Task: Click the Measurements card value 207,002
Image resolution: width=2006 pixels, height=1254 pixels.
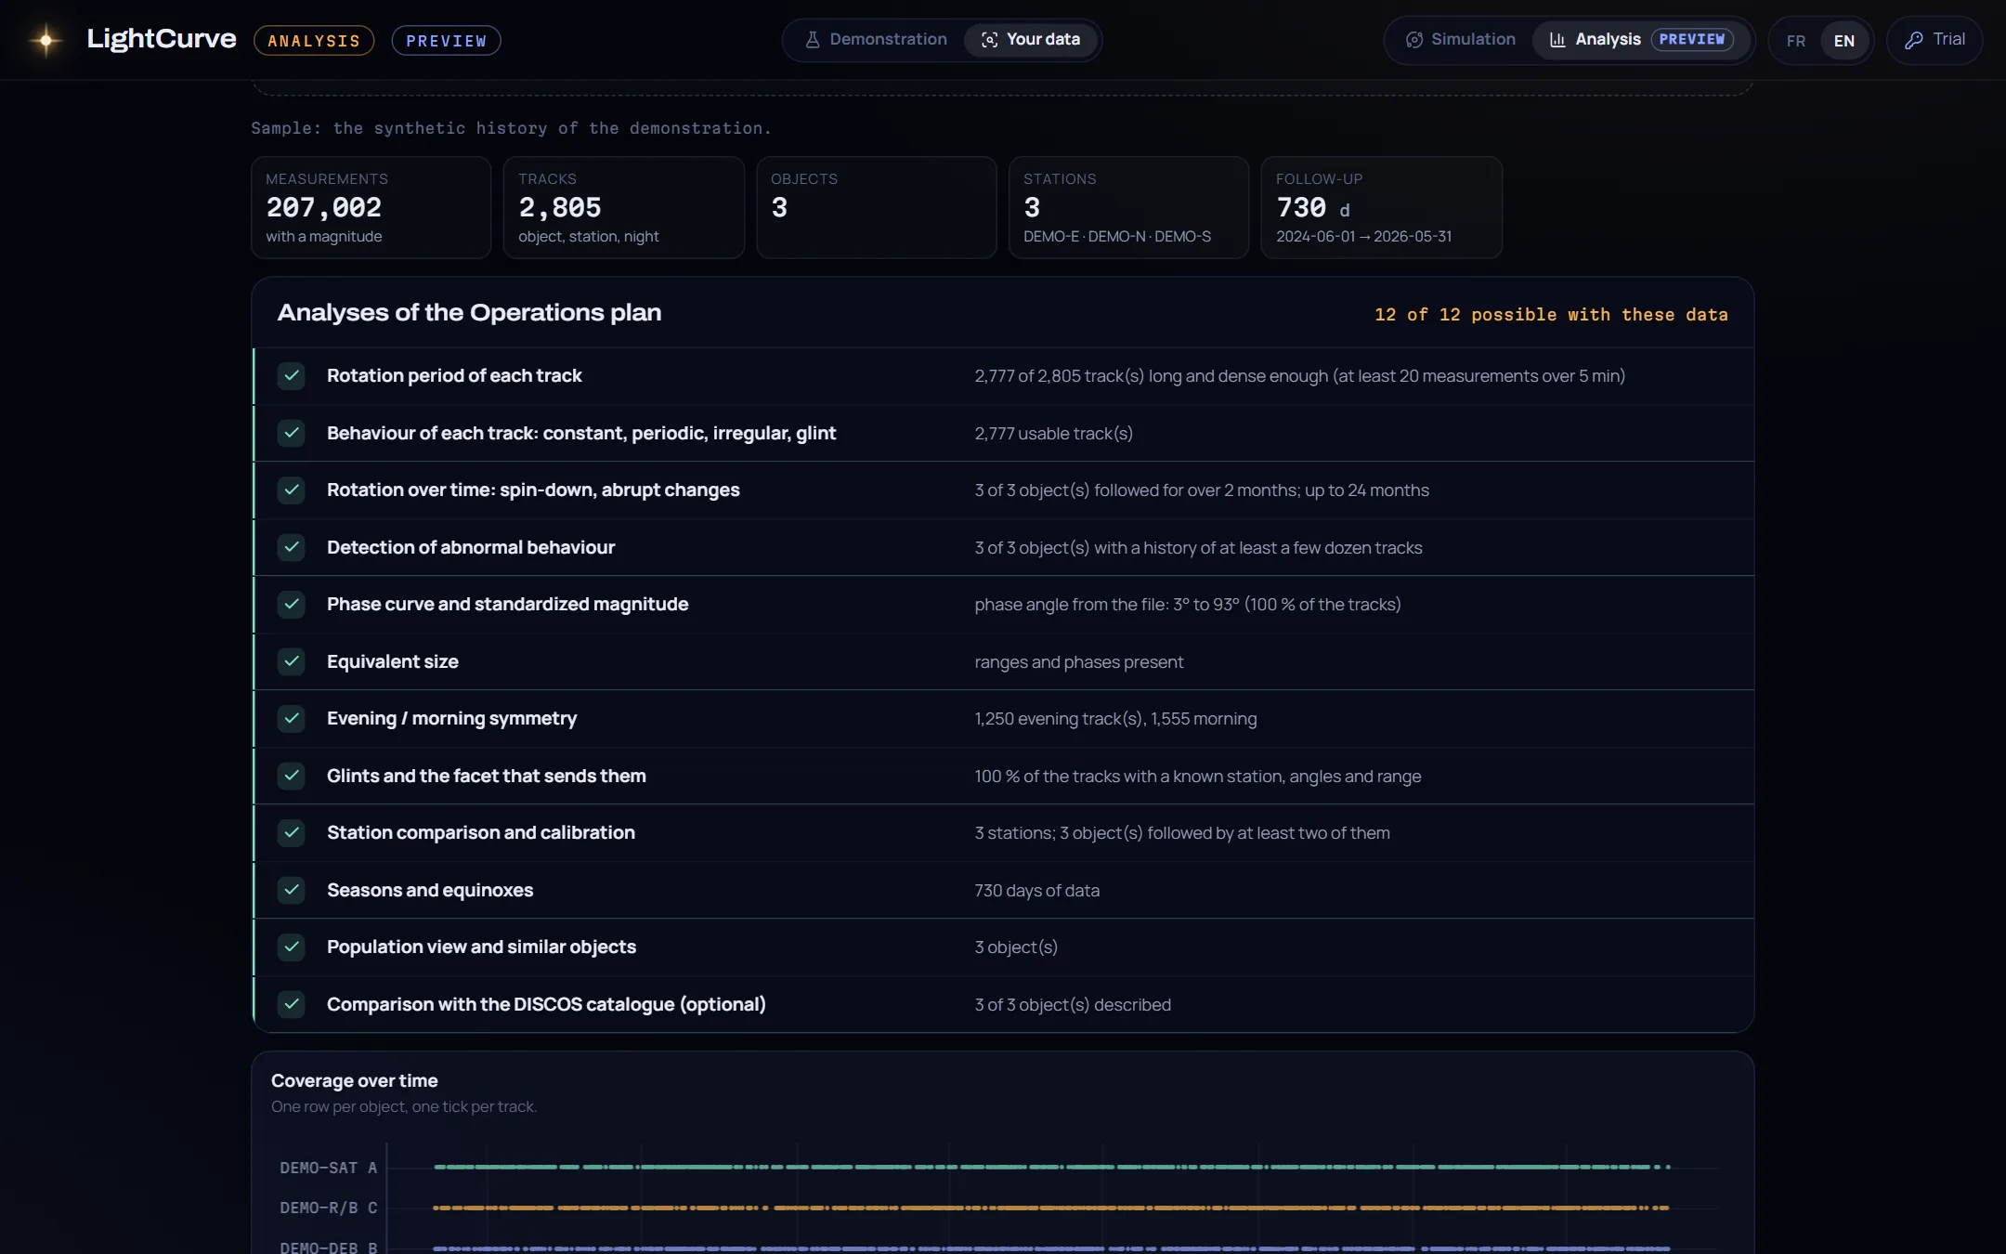Action: point(324,207)
